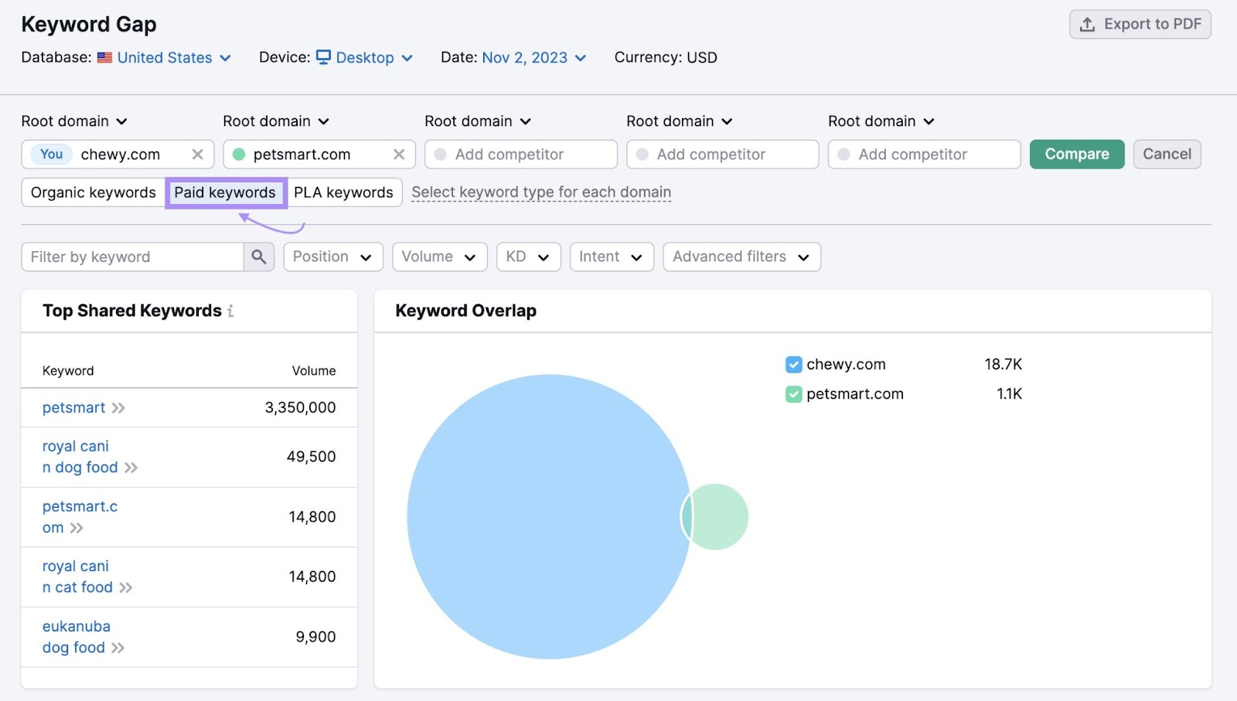Click the info icon beside Top Shared Keywords
The image size is (1237, 701).
230,311
